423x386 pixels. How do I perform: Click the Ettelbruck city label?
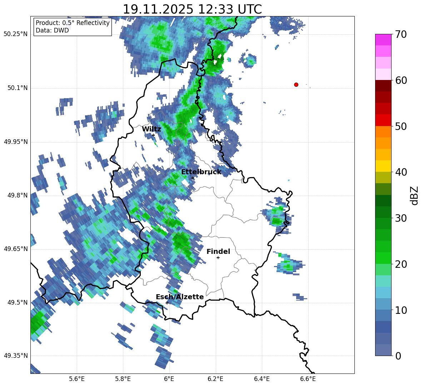click(201, 172)
